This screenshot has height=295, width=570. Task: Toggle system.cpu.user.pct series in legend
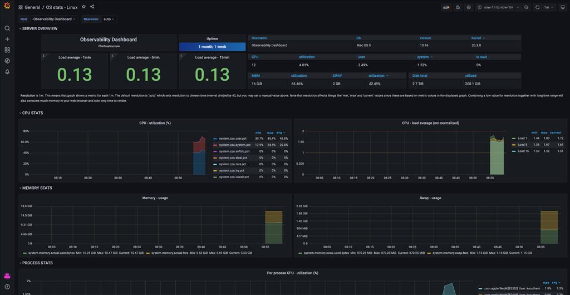tap(232, 139)
